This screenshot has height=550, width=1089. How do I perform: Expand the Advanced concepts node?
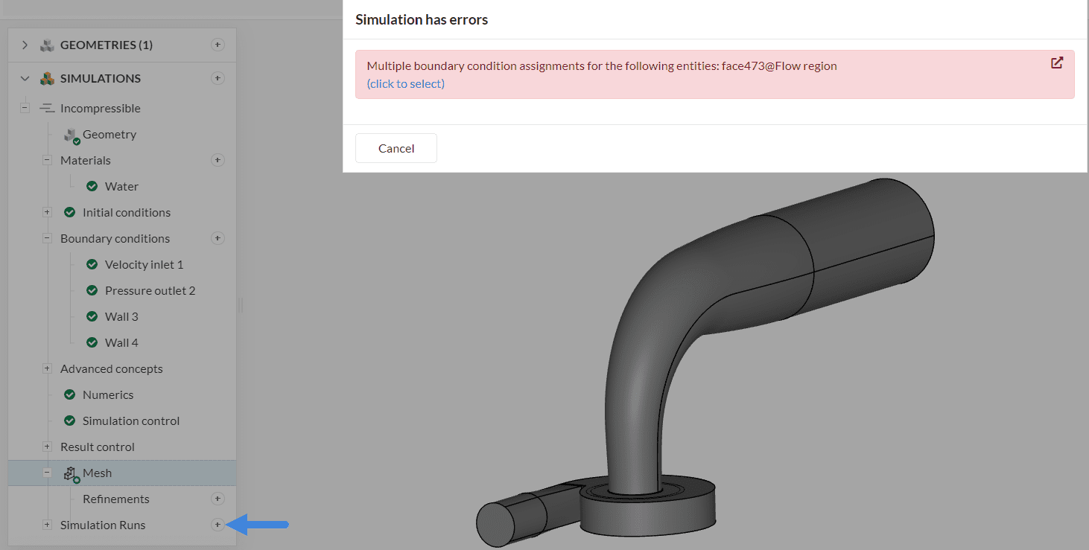[x=47, y=368]
